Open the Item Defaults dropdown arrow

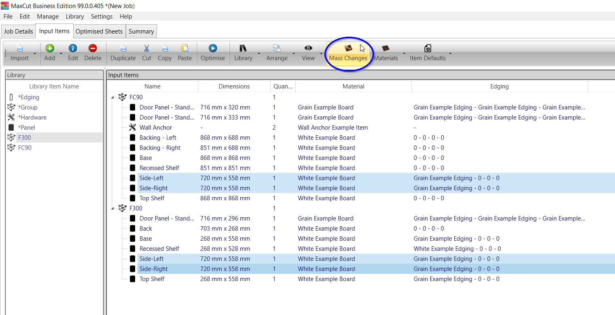[450, 54]
